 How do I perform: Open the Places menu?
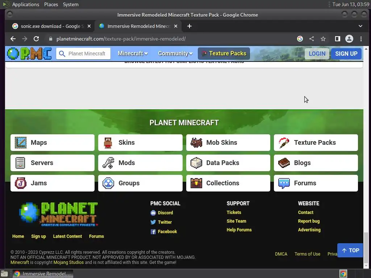[x=51, y=4]
